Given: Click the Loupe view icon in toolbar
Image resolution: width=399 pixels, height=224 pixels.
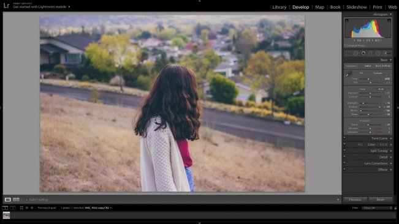Looking at the screenshot, I should (8, 200).
